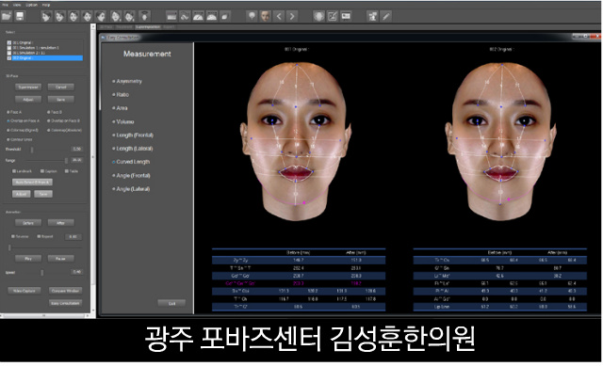Click the note-edit toolbar icon

click(x=333, y=16)
